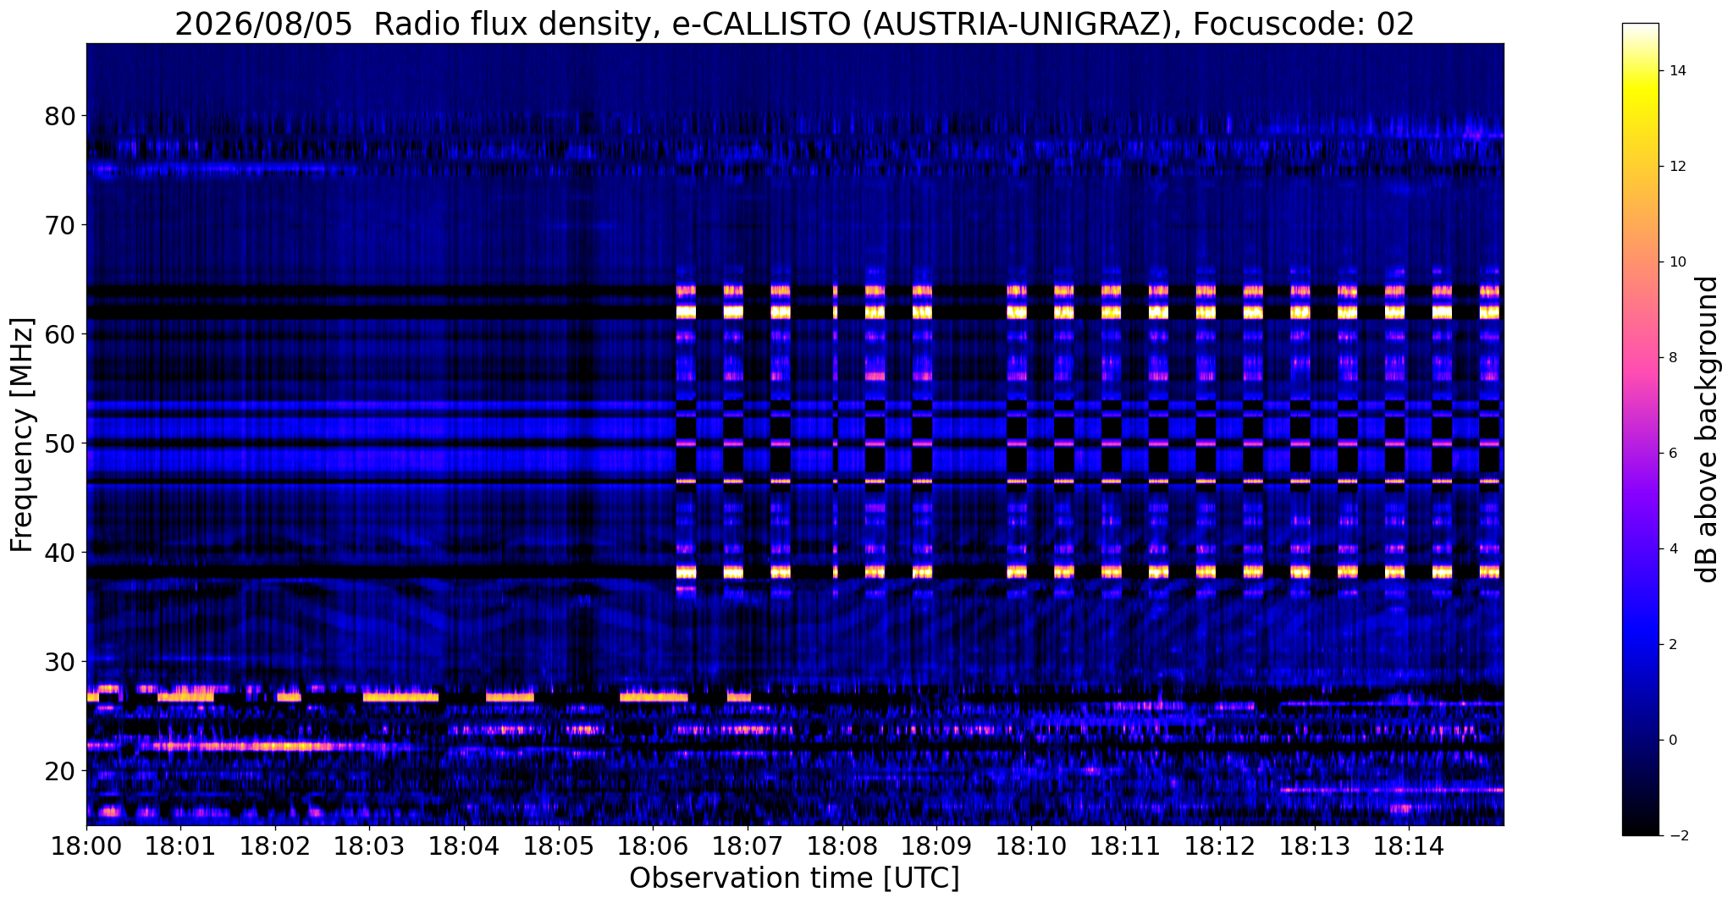
Task: Click the plot title with AUSTRIA-UNIGRAZ
Action: 794,24
